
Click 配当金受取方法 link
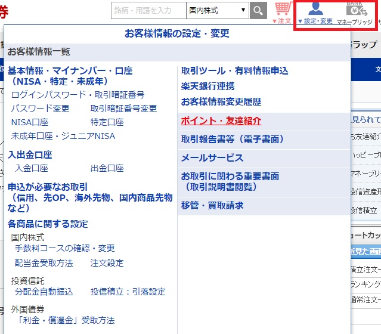[x=44, y=263]
